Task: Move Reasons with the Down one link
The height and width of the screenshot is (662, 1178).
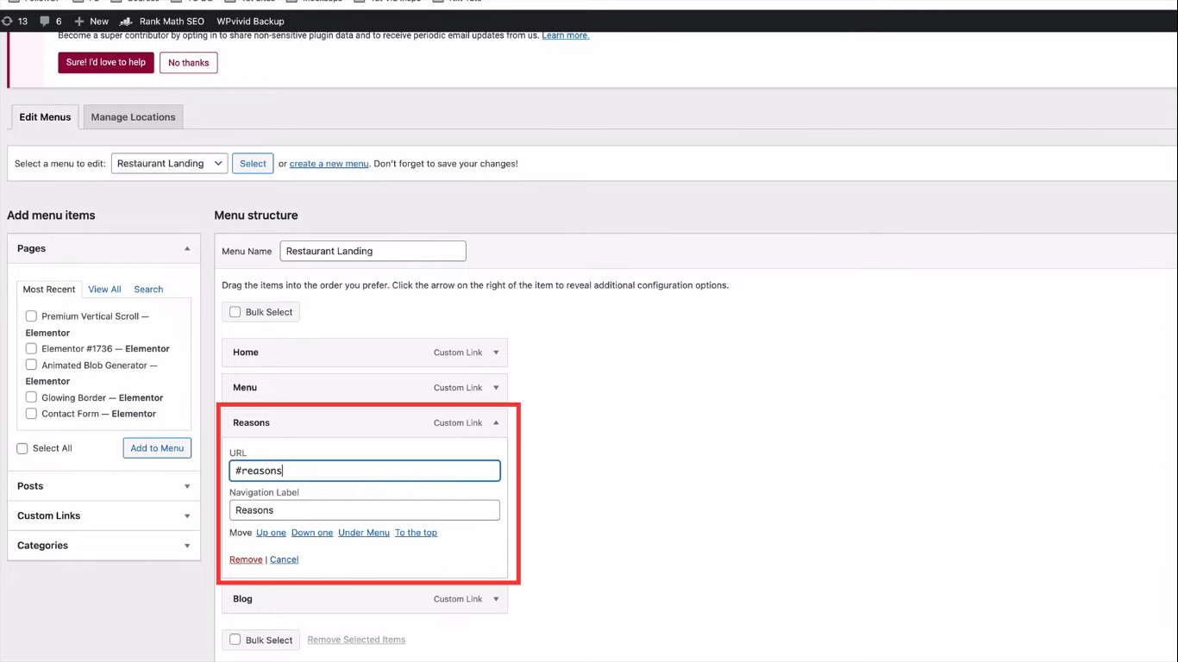Action: (x=312, y=533)
